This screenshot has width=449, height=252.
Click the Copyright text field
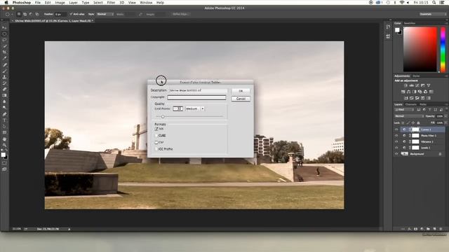point(196,98)
